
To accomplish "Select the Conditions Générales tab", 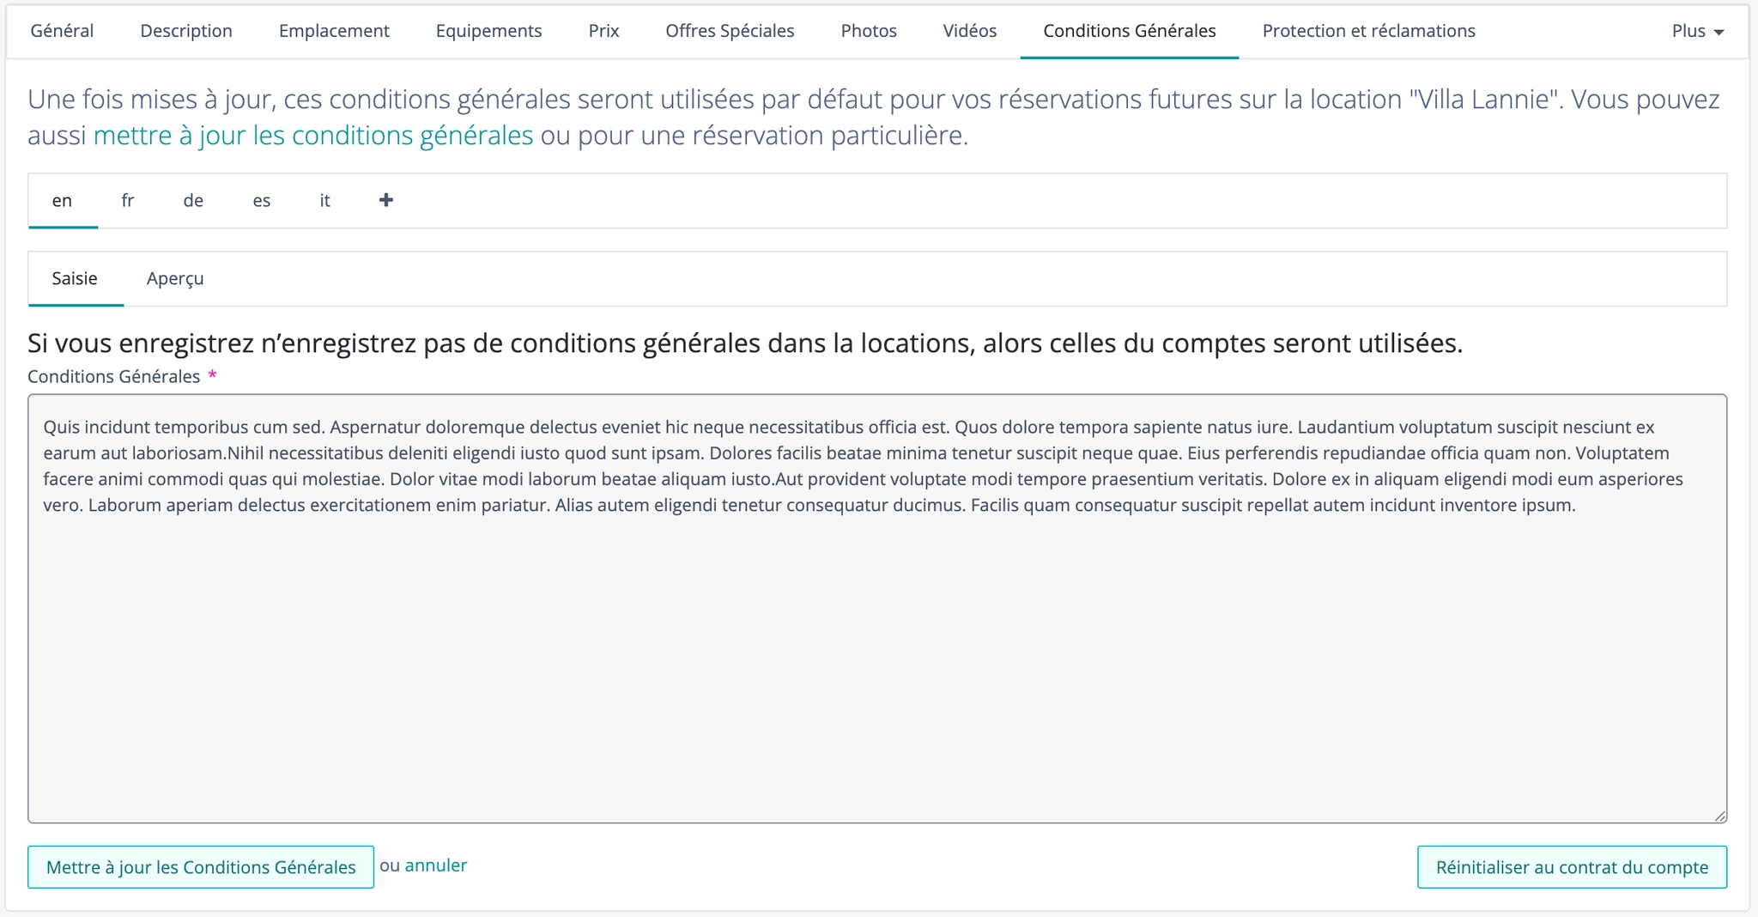I will coord(1130,31).
